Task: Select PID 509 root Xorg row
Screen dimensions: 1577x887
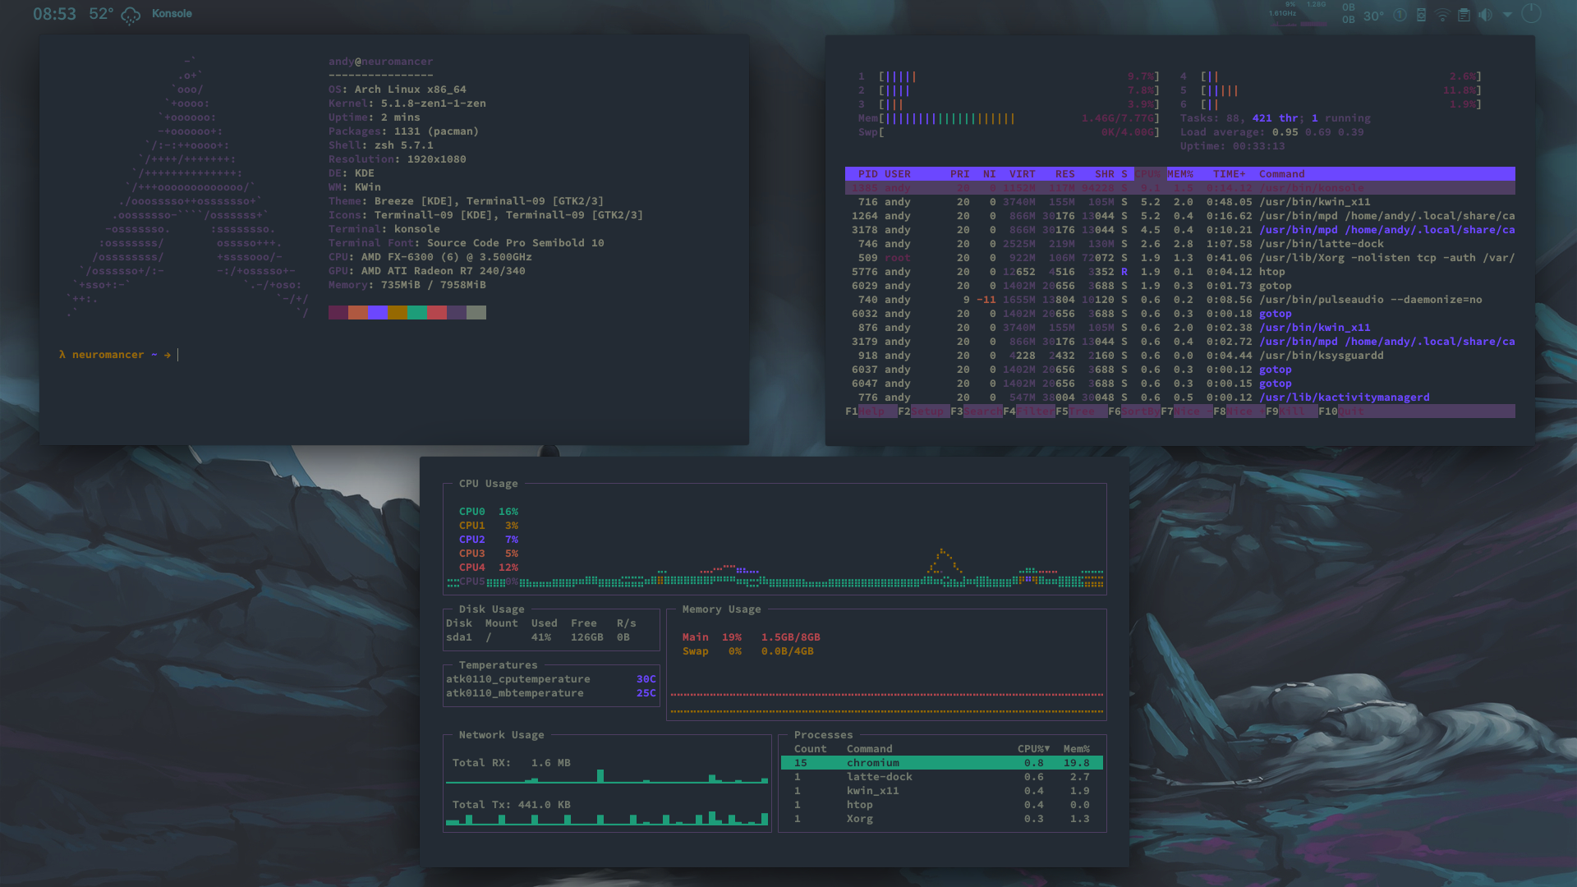Action: (1180, 258)
